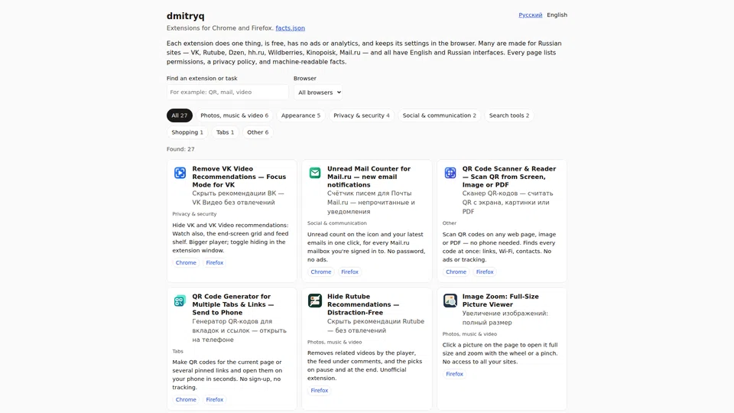Open Hide Rutube Recommendations title
Viewport: 734px width, 413px height.
(x=363, y=304)
